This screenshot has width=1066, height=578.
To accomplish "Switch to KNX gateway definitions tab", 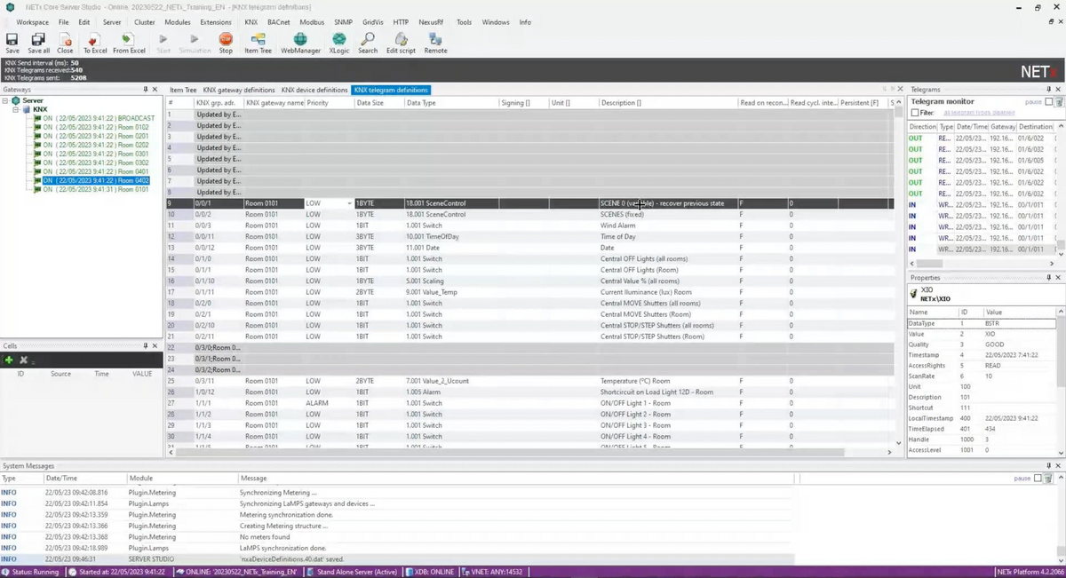I will pyautogui.click(x=239, y=90).
